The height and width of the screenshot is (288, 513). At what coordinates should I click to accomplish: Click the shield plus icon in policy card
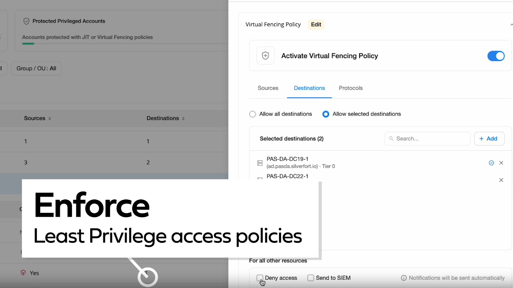[266, 56]
